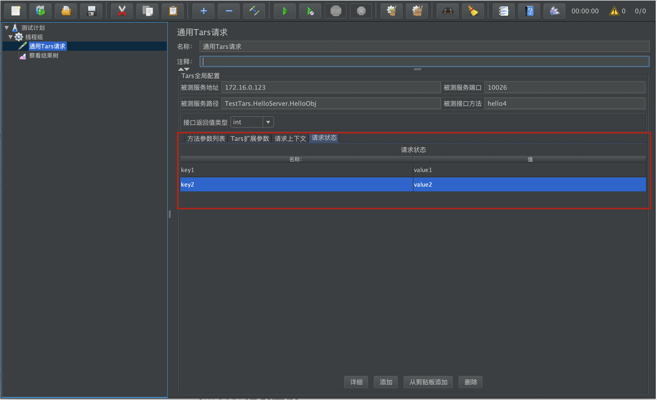
Task: Click the vertical split pane divider handle
Action: (169, 214)
